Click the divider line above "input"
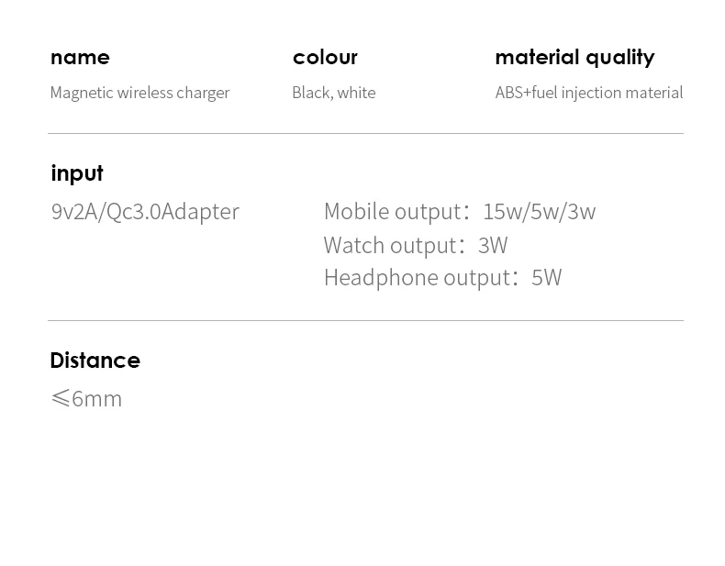This screenshot has width=725, height=566. tap(365, 134)
